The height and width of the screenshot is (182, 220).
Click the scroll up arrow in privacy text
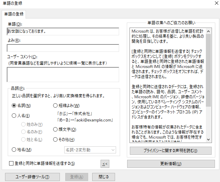[208, 31]
